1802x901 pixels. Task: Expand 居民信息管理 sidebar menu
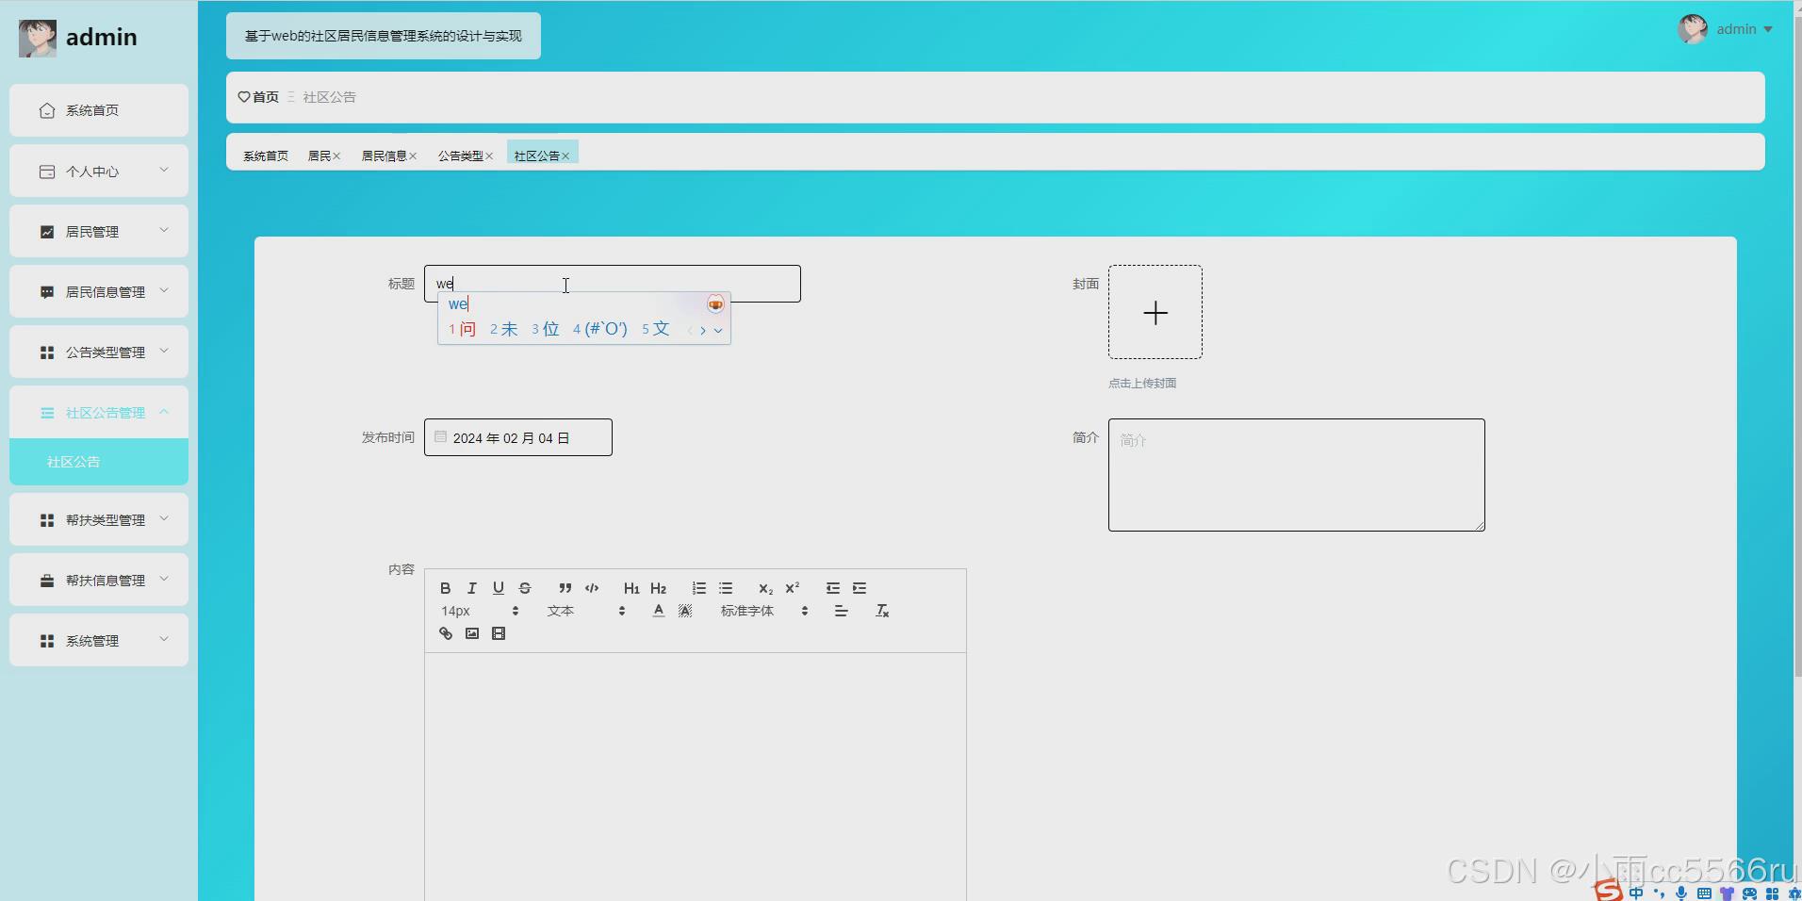tap(99, 291)
